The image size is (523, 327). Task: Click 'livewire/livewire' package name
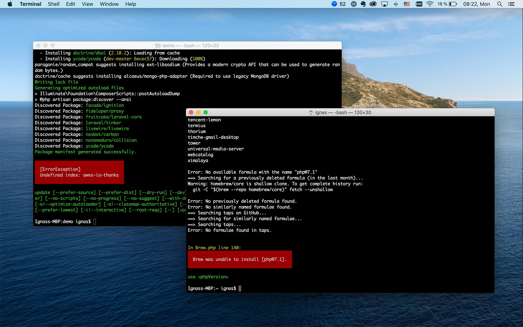pos(107,128)
